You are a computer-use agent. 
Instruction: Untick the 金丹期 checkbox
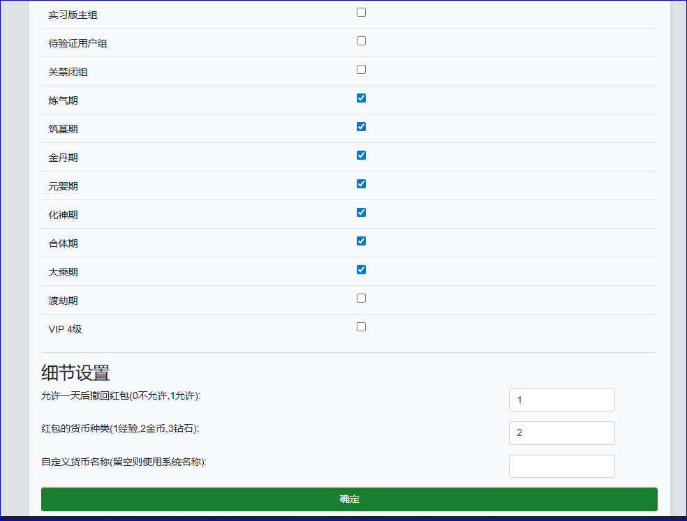(361, 156)
